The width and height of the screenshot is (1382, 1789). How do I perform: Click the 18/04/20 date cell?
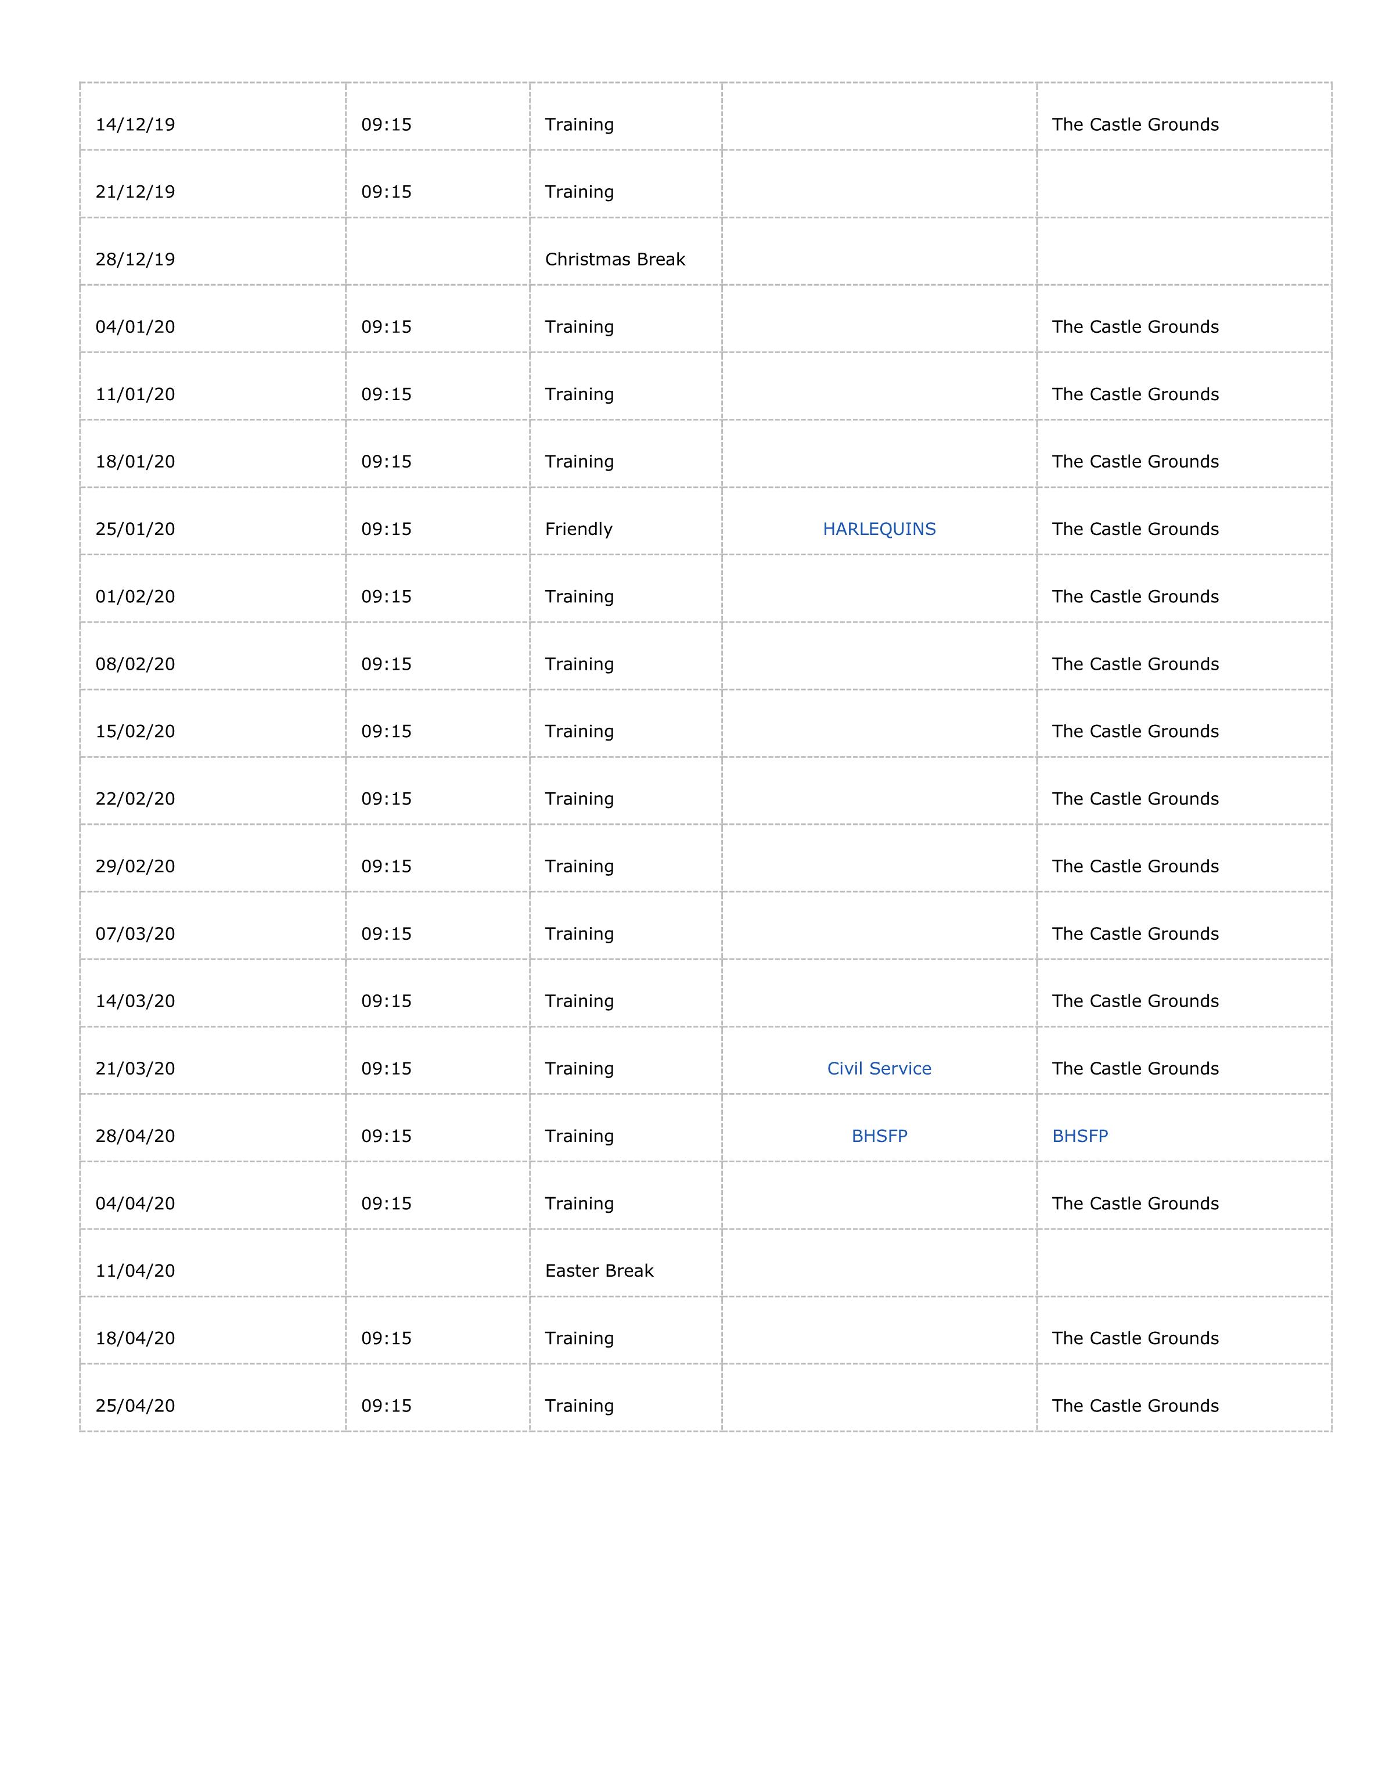tap(135, 1338)
